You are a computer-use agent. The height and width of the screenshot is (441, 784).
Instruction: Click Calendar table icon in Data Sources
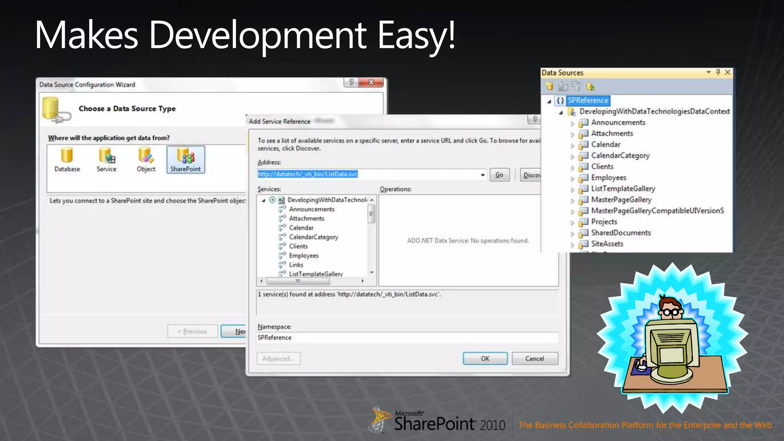click(583, 145)
